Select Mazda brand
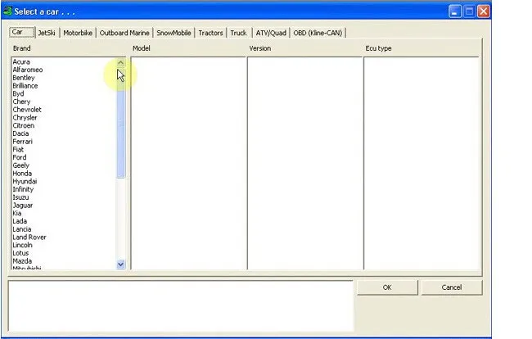This screenshot has width=532, height=339. (x=22, y=261)
